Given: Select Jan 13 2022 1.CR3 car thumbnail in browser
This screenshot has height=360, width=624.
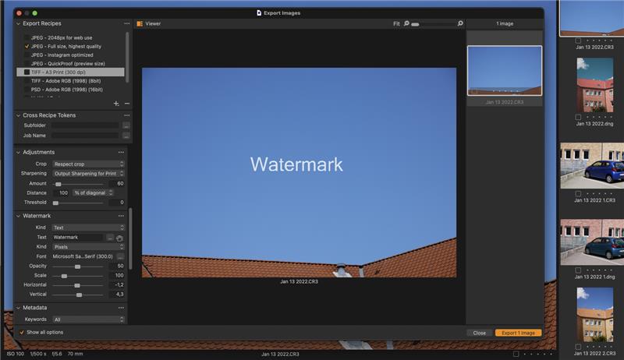Looking at the screenshot, I should [592, 166].
